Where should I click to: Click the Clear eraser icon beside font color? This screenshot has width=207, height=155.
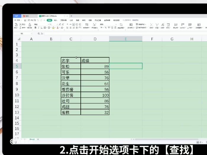click(62, 28)
